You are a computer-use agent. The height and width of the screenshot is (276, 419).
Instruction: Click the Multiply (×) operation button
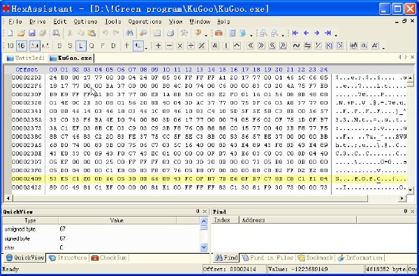180,46
